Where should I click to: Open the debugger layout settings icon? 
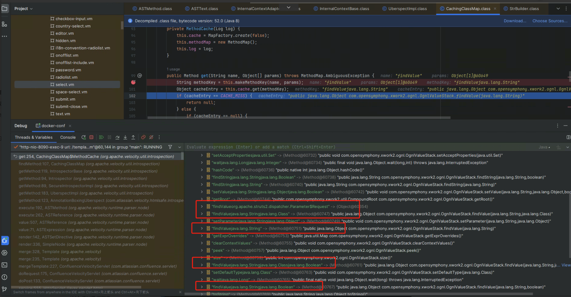(568, 137)
